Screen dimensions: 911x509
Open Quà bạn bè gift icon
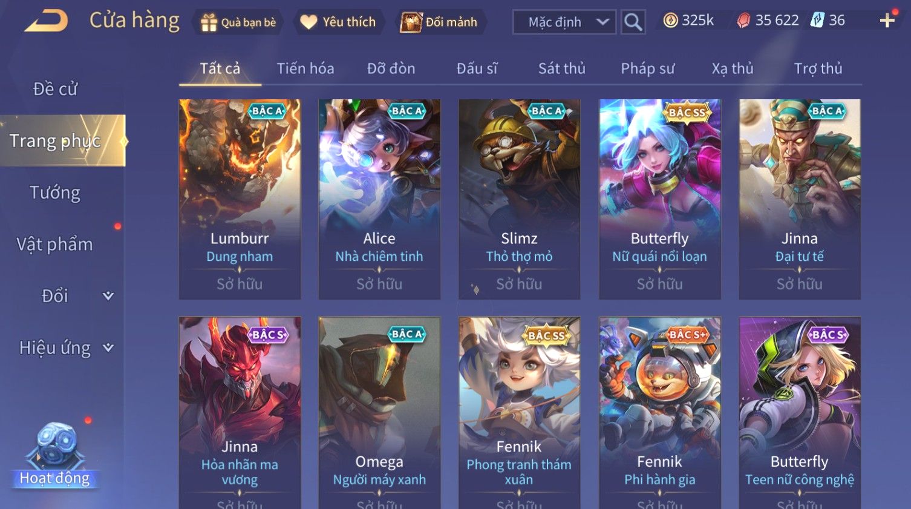point(209,22)
